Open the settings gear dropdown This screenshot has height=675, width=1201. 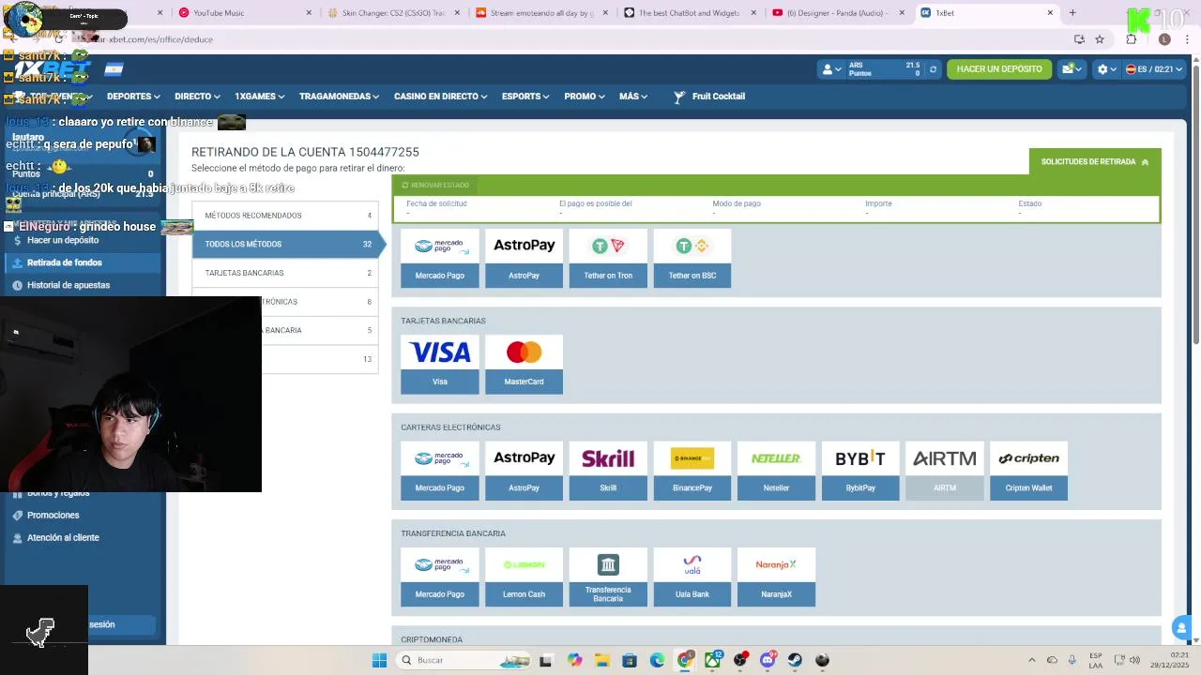tap(1106, 69)
